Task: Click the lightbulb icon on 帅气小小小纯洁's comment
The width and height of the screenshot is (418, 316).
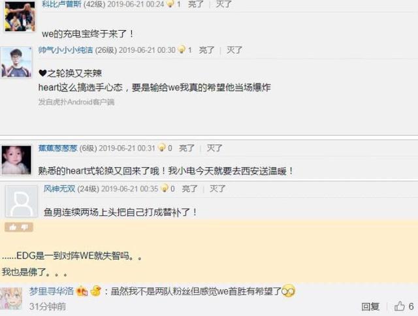Action: click(182, 50)
